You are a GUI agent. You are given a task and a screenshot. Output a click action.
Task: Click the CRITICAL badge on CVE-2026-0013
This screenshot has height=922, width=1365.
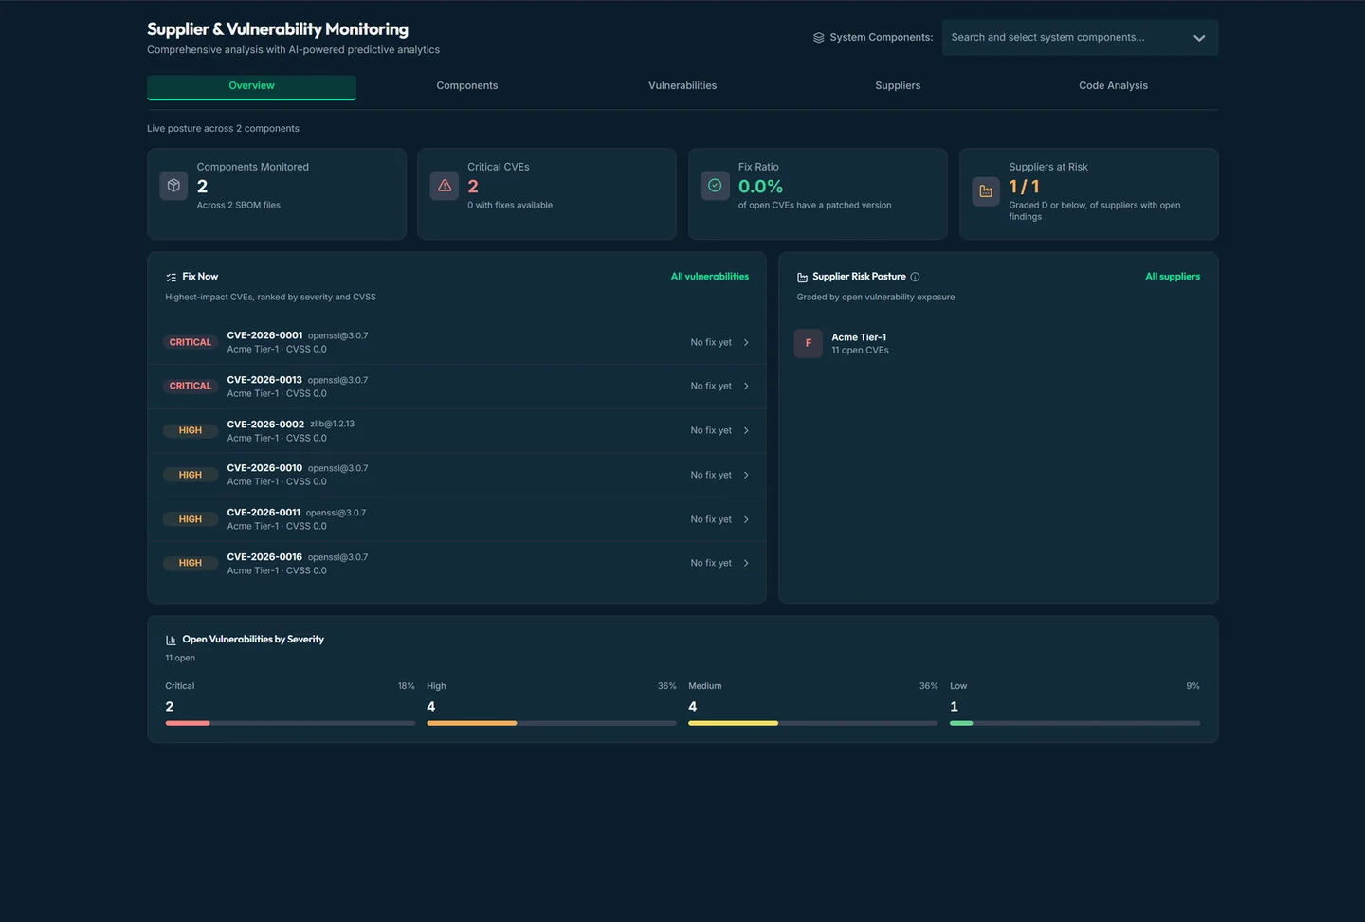click(191, 387)
